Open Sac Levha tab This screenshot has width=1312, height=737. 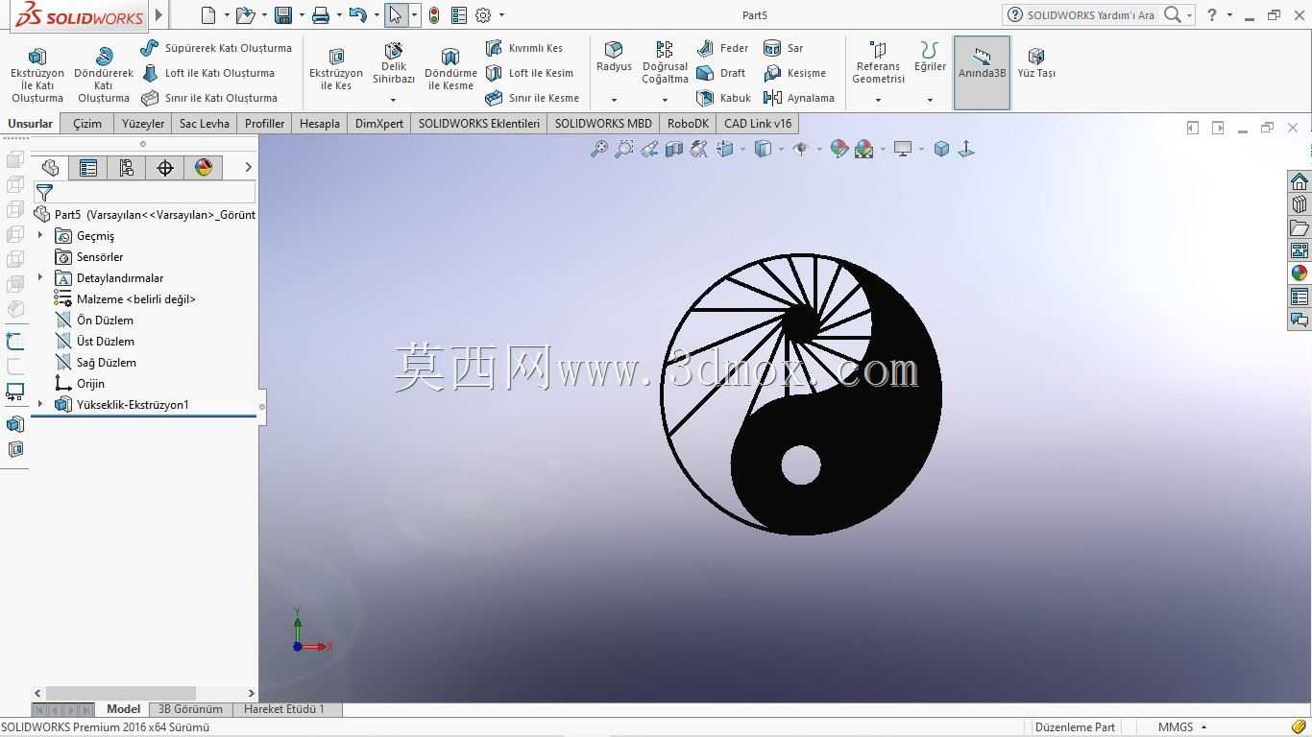coord(205,124)
